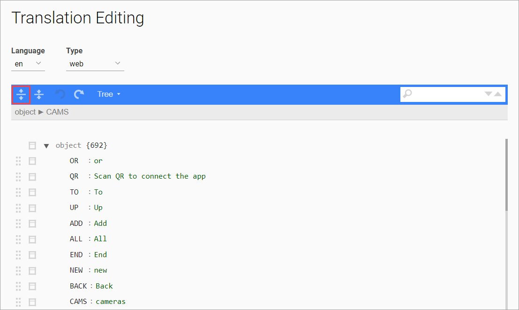Image resolution: width=519 pixels, height=310 pixels.
Task: Click the collapse all fields icon
Action: click(x=39, y=94)
